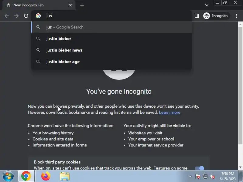Click scrollbar down arrow
Viewport: 243px width, 182px height.
[x=240, y=167]
